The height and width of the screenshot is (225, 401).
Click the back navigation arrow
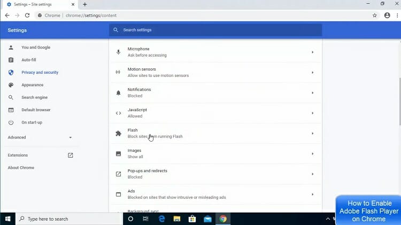click(x=7, y=15)
